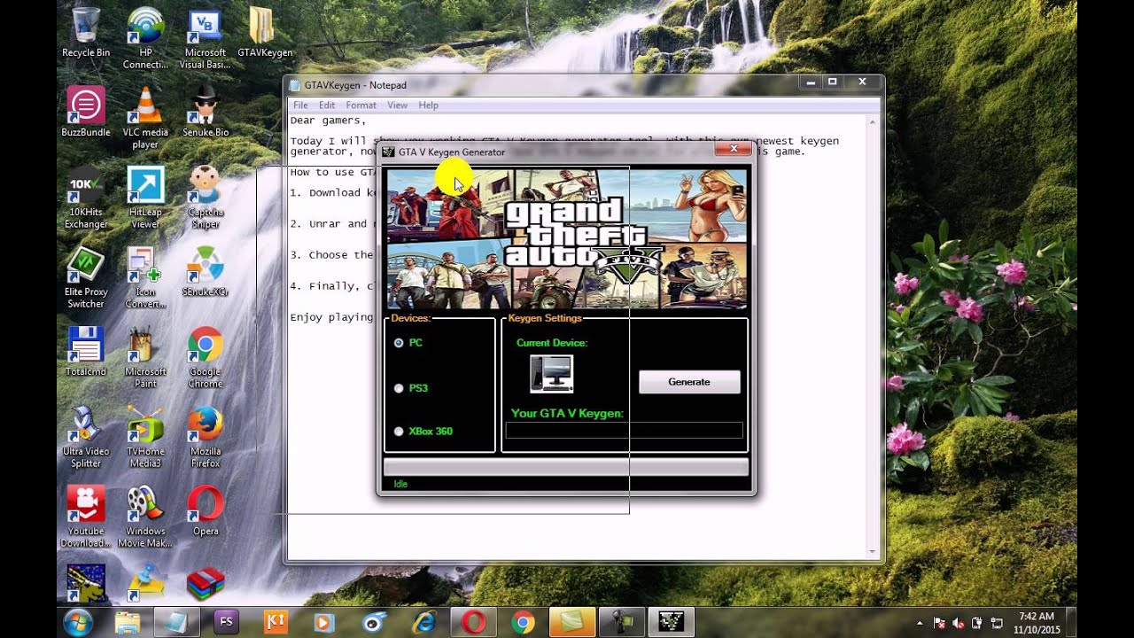The height and width of the screenshot is (638, 1134).
Task: Click the network tray icon
Action: (995, 624)
